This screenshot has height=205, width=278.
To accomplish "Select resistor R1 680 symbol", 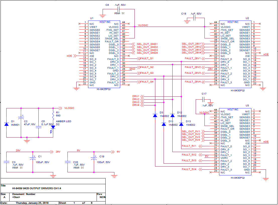I will (x=53, y=115).
